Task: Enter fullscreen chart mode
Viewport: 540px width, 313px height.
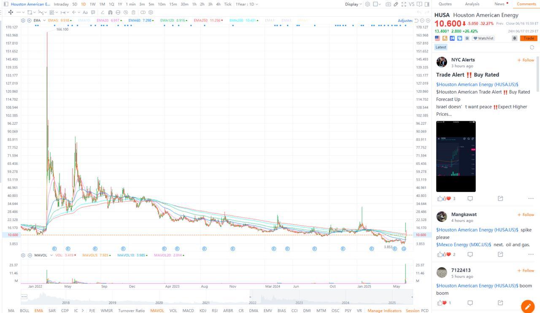Action: click(x=404, y=4)
